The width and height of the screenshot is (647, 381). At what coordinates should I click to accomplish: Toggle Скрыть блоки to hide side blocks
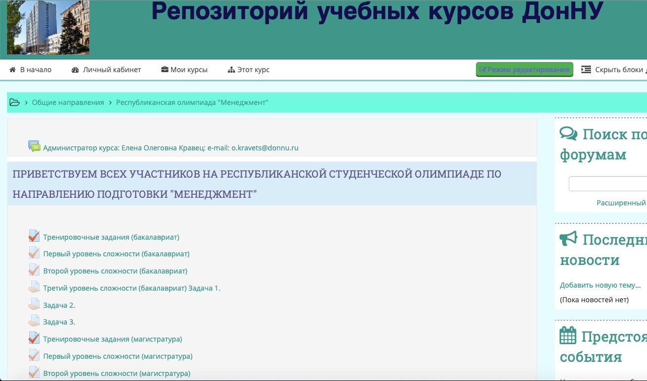click(x=614, y=70)
